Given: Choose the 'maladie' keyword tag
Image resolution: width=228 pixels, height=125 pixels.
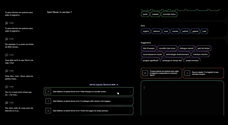Looking at the screenshot, I should [x=155, y=14].
